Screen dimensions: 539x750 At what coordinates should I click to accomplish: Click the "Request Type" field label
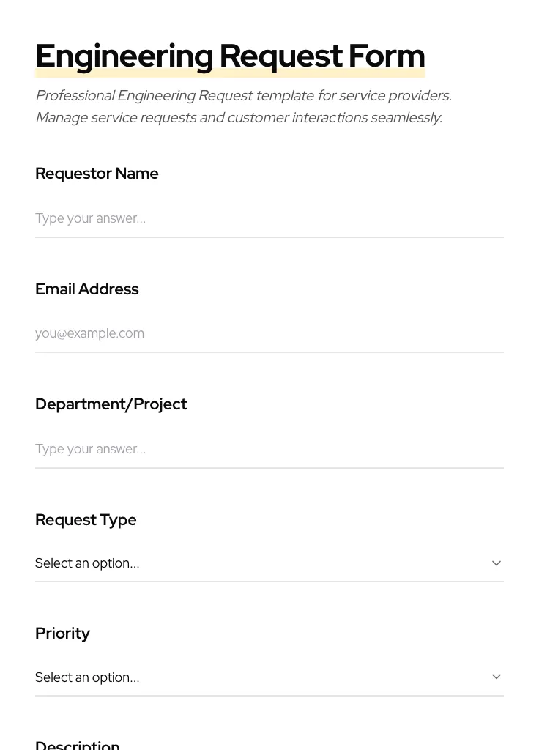click(86, 520)
